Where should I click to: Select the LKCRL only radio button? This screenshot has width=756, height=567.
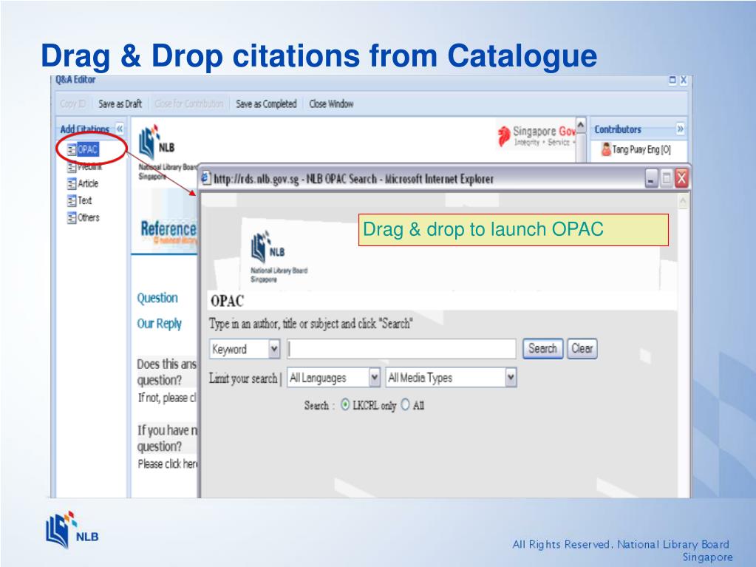[x=344, y=405]
